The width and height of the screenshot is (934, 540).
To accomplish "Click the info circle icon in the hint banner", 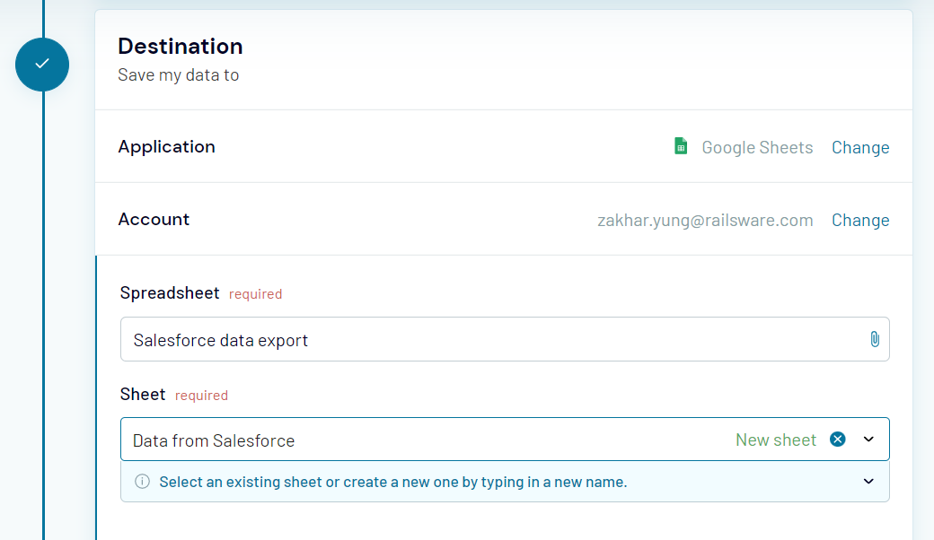I will (142, 482).
